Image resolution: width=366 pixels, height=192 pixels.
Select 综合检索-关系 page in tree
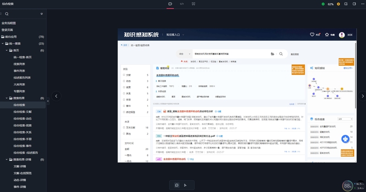click(22, 132)
